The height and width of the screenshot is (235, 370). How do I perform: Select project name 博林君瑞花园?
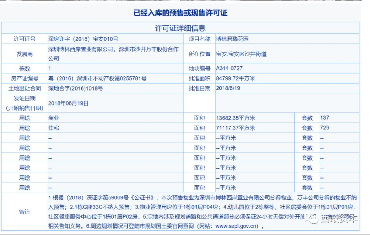pyautogui.click(x=232, y=39)
